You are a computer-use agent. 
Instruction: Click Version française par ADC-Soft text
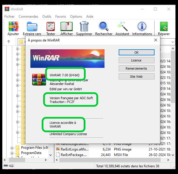[x=71, y=98]
